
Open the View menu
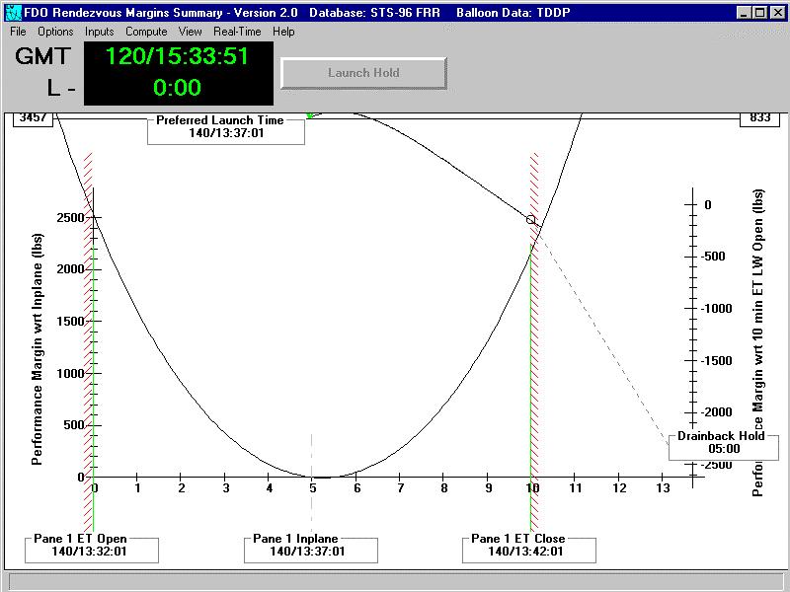[x=191, y=32]
